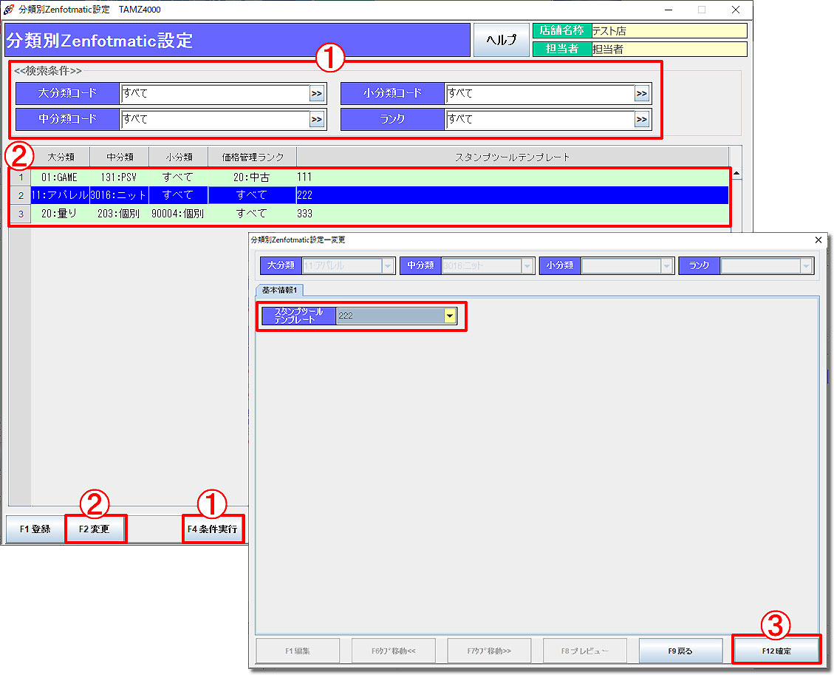Select the 11:アパレル row cell
834x675 pixels.
(60, 195)
